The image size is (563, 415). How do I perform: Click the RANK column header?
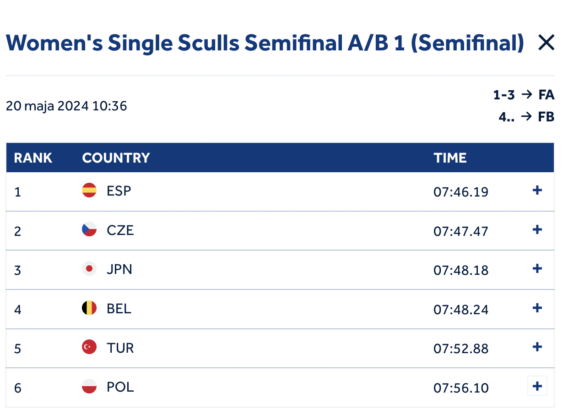pos(33,158)
